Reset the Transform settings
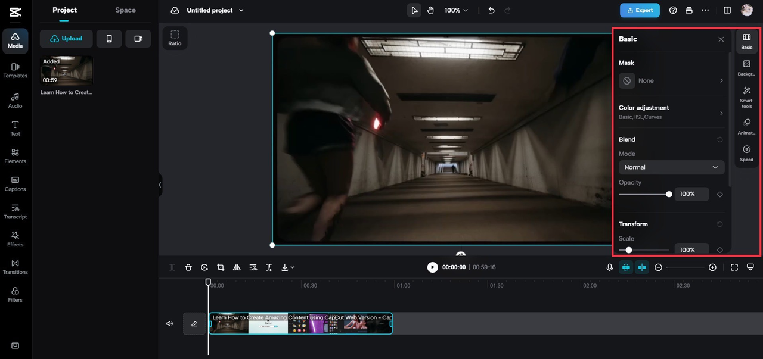This screenshot has height=359, width=763. tap(719, 224)
